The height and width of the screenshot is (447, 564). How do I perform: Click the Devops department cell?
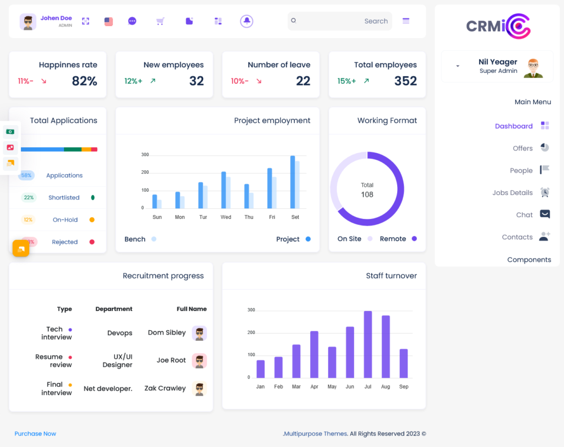click(x=120, y=333)
